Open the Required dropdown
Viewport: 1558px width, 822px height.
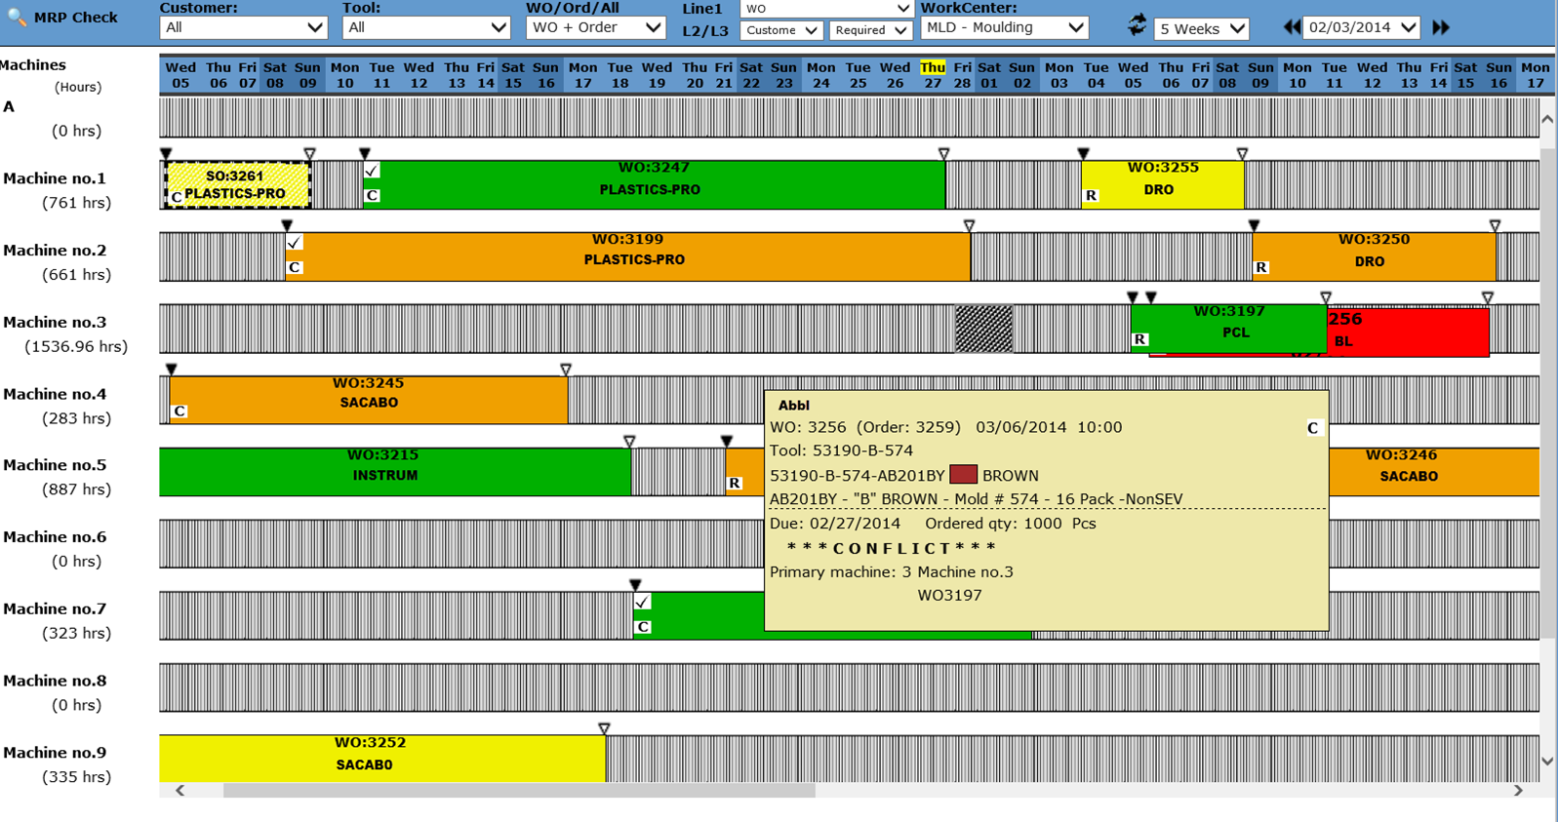pyautogui.click(x=870, y=30)
